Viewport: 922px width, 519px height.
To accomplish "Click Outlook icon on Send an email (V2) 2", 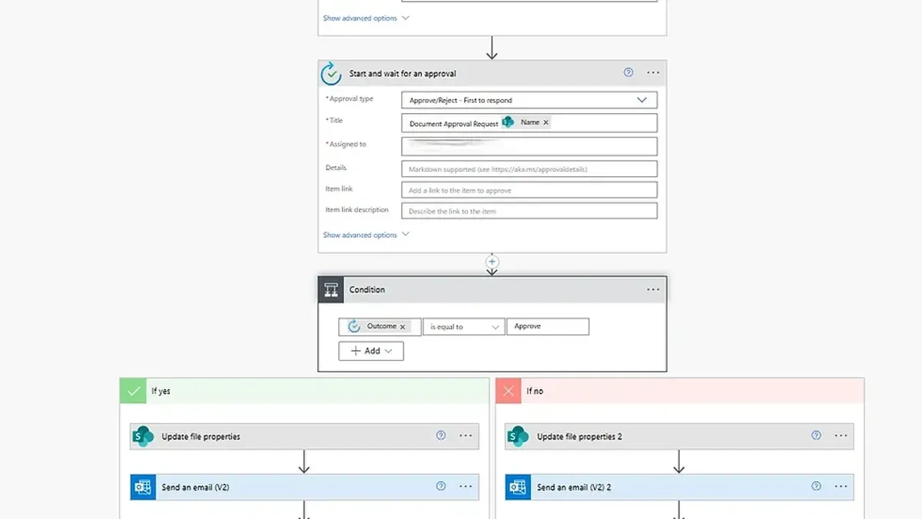I will click(518, 487).
